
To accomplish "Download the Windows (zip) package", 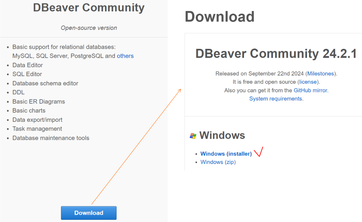I will 218,162.
